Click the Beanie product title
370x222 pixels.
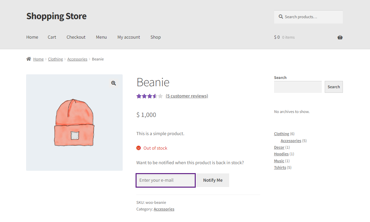(153, 82)
